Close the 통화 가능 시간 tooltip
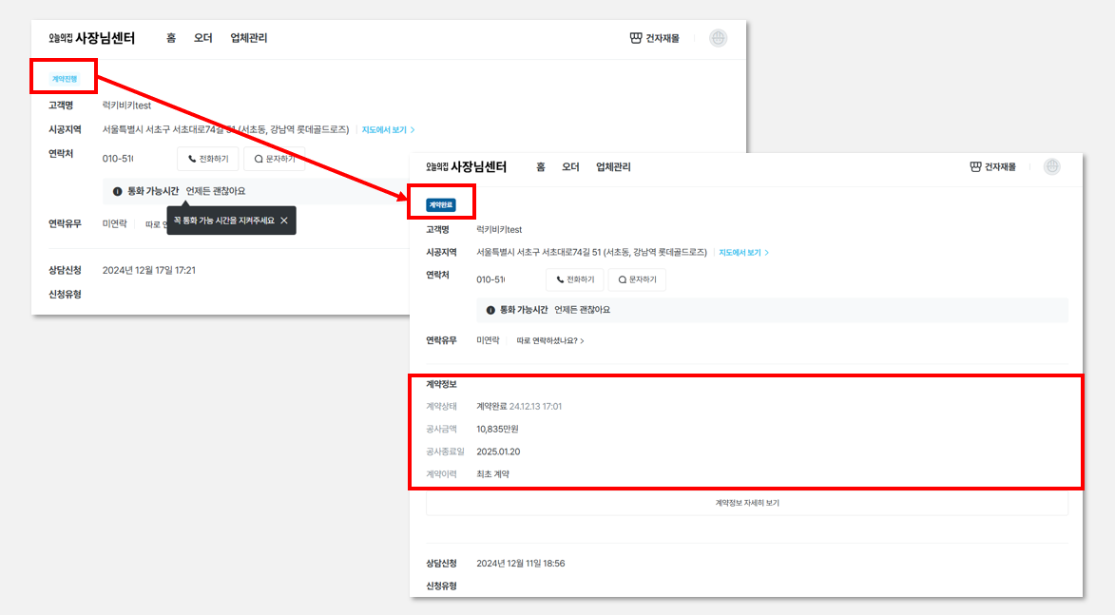The image size is (1115, 615). [284, 221]
